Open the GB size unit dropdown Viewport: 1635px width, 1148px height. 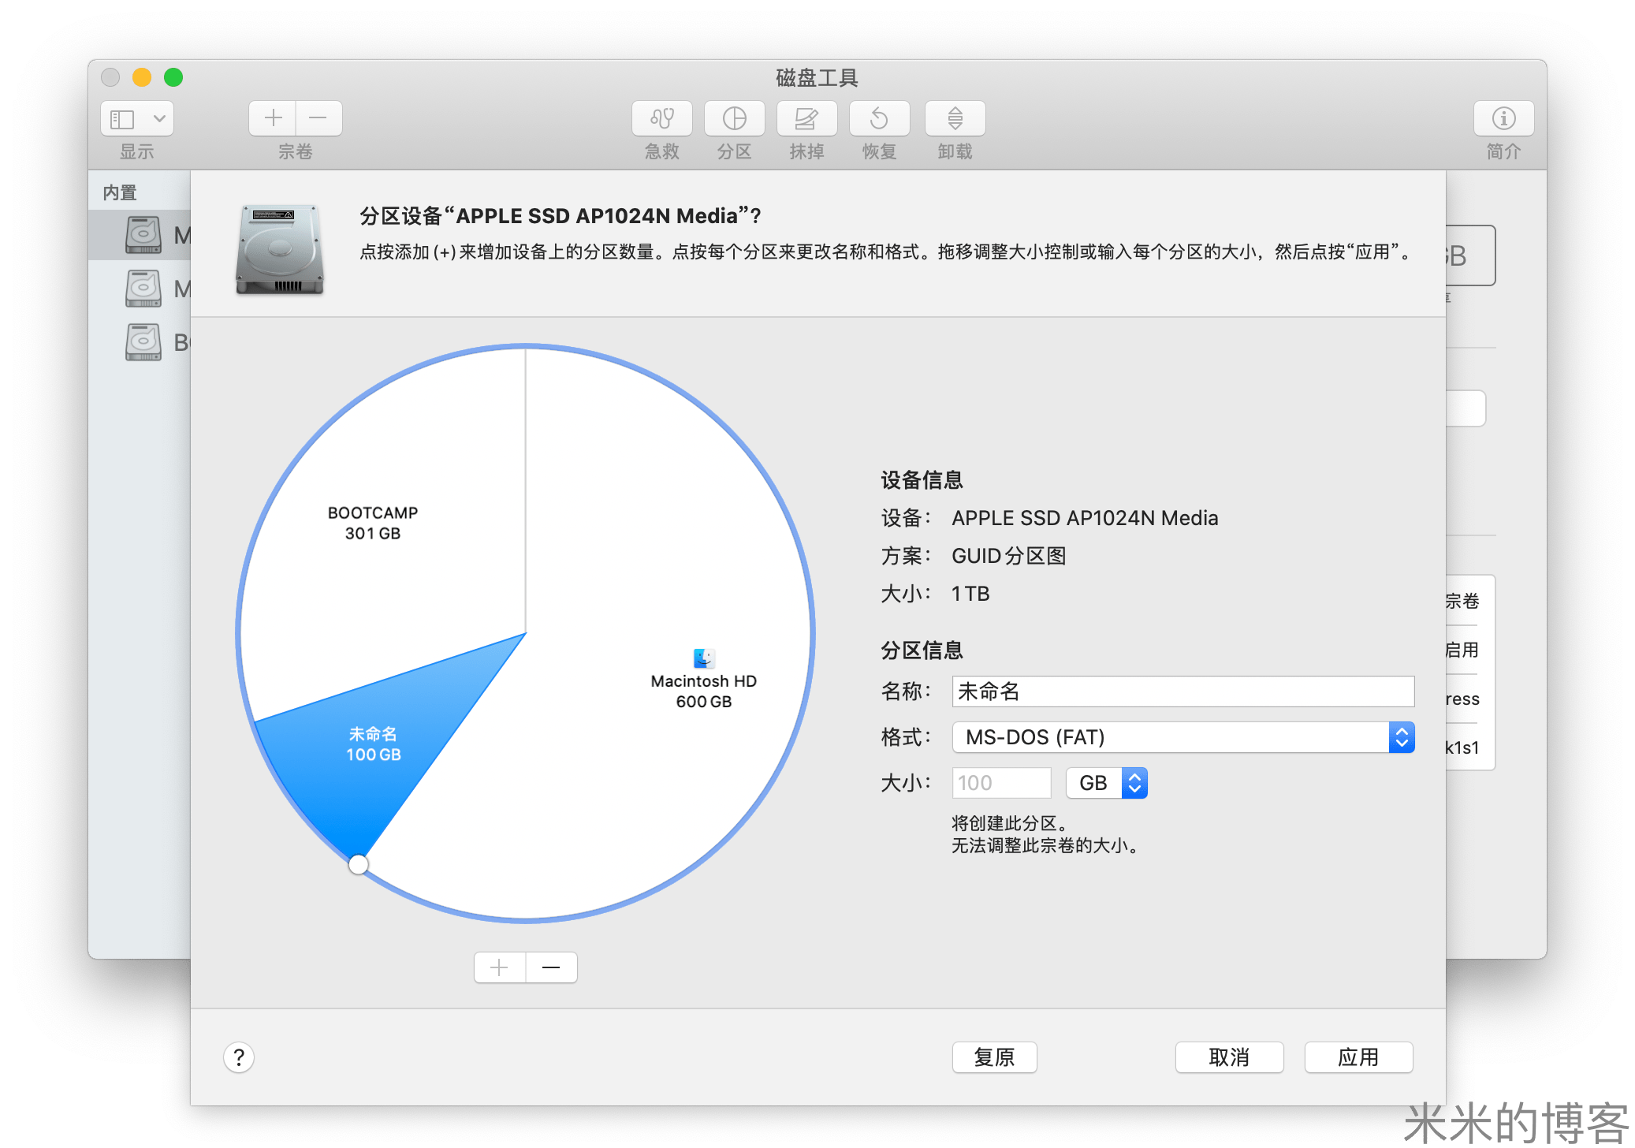click(1106, 783)
